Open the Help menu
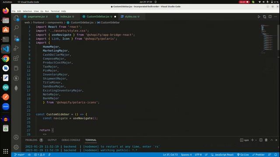 click(x=63, y=11)
